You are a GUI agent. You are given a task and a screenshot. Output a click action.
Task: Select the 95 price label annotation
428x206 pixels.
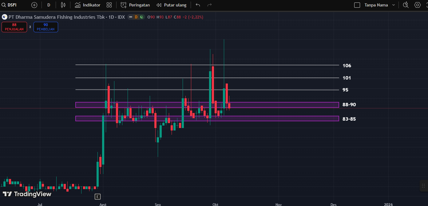pyautogui.click(x=346, y=90)
